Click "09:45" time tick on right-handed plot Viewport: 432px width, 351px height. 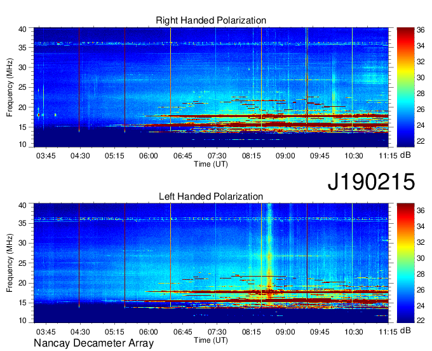pos(320,156)
